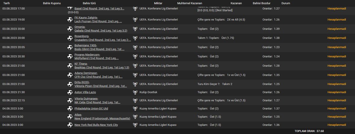
Task: Open the Rosenborg-Crusaders match link
Action: [103, 38]
